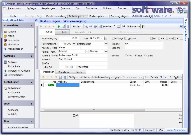
Task: Collapse the Aufträge sidebar section
Action: coord(31,56)
